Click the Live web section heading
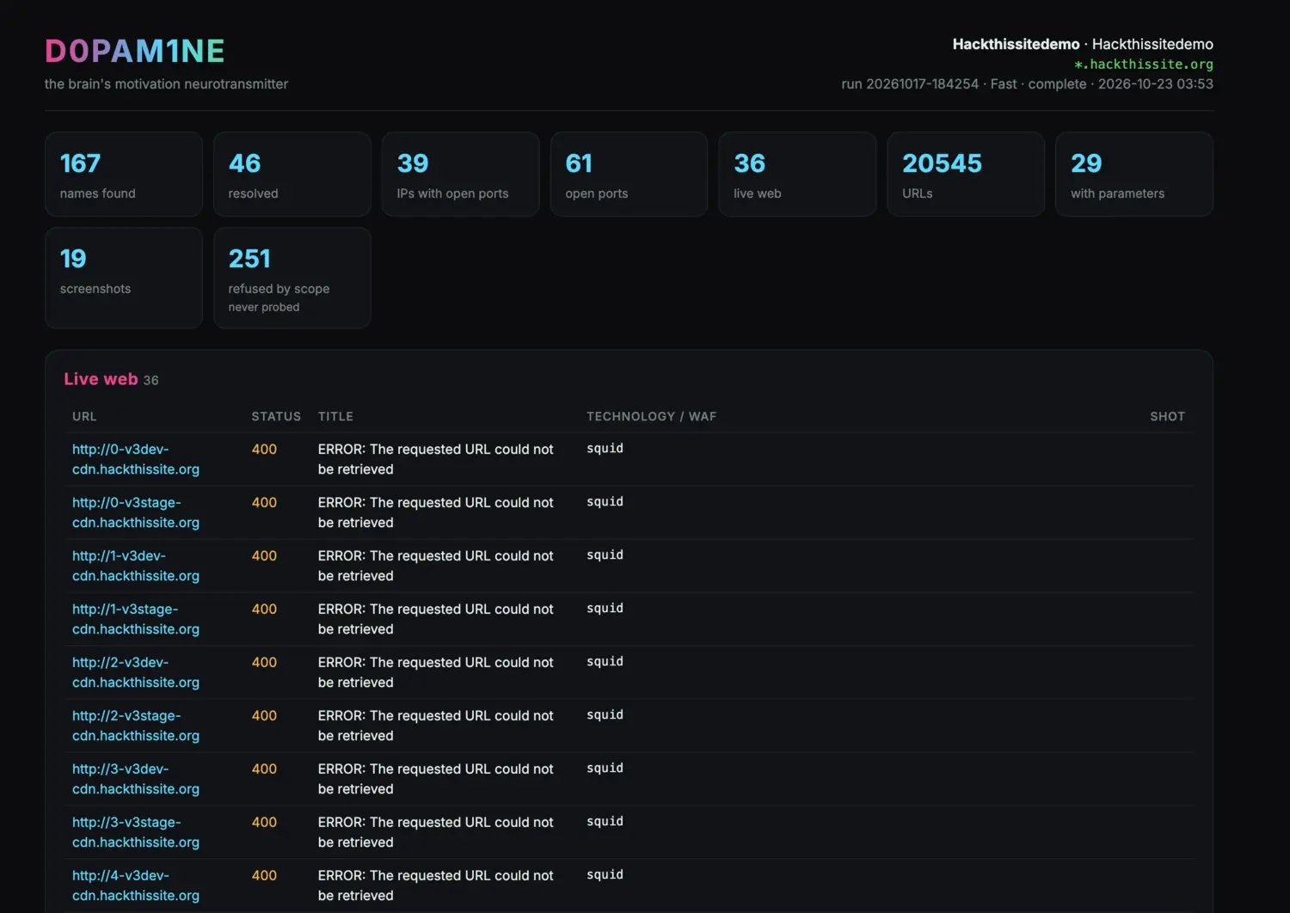This screenshot has height=913, width=1290. [x=101, y=379]
